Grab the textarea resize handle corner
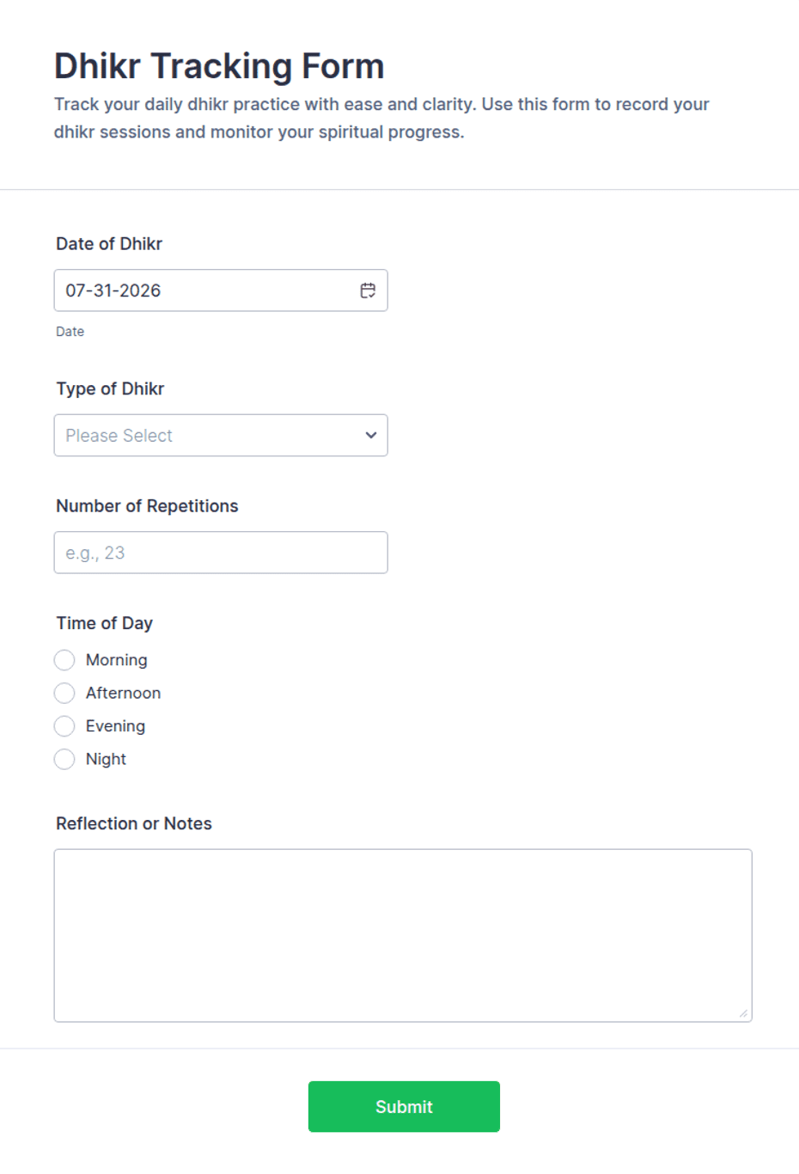This screenshot has width=799, height=1174. 743,1013
